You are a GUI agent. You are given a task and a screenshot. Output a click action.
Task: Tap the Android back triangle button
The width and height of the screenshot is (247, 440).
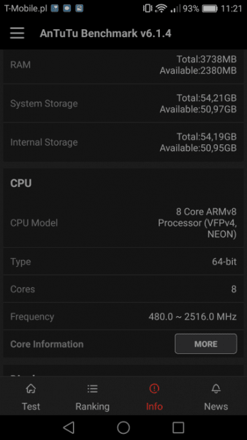pyautogui.click(x=69, y=427)
